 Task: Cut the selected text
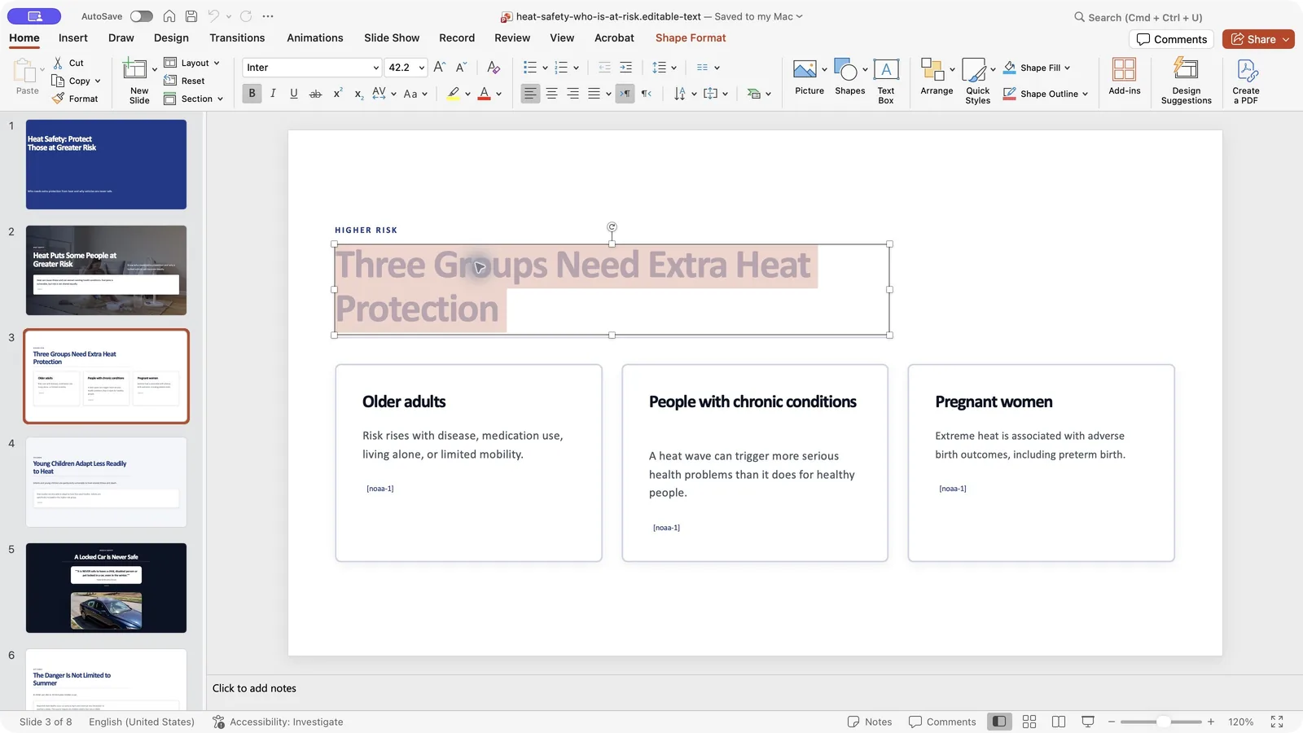pos(68,63)
